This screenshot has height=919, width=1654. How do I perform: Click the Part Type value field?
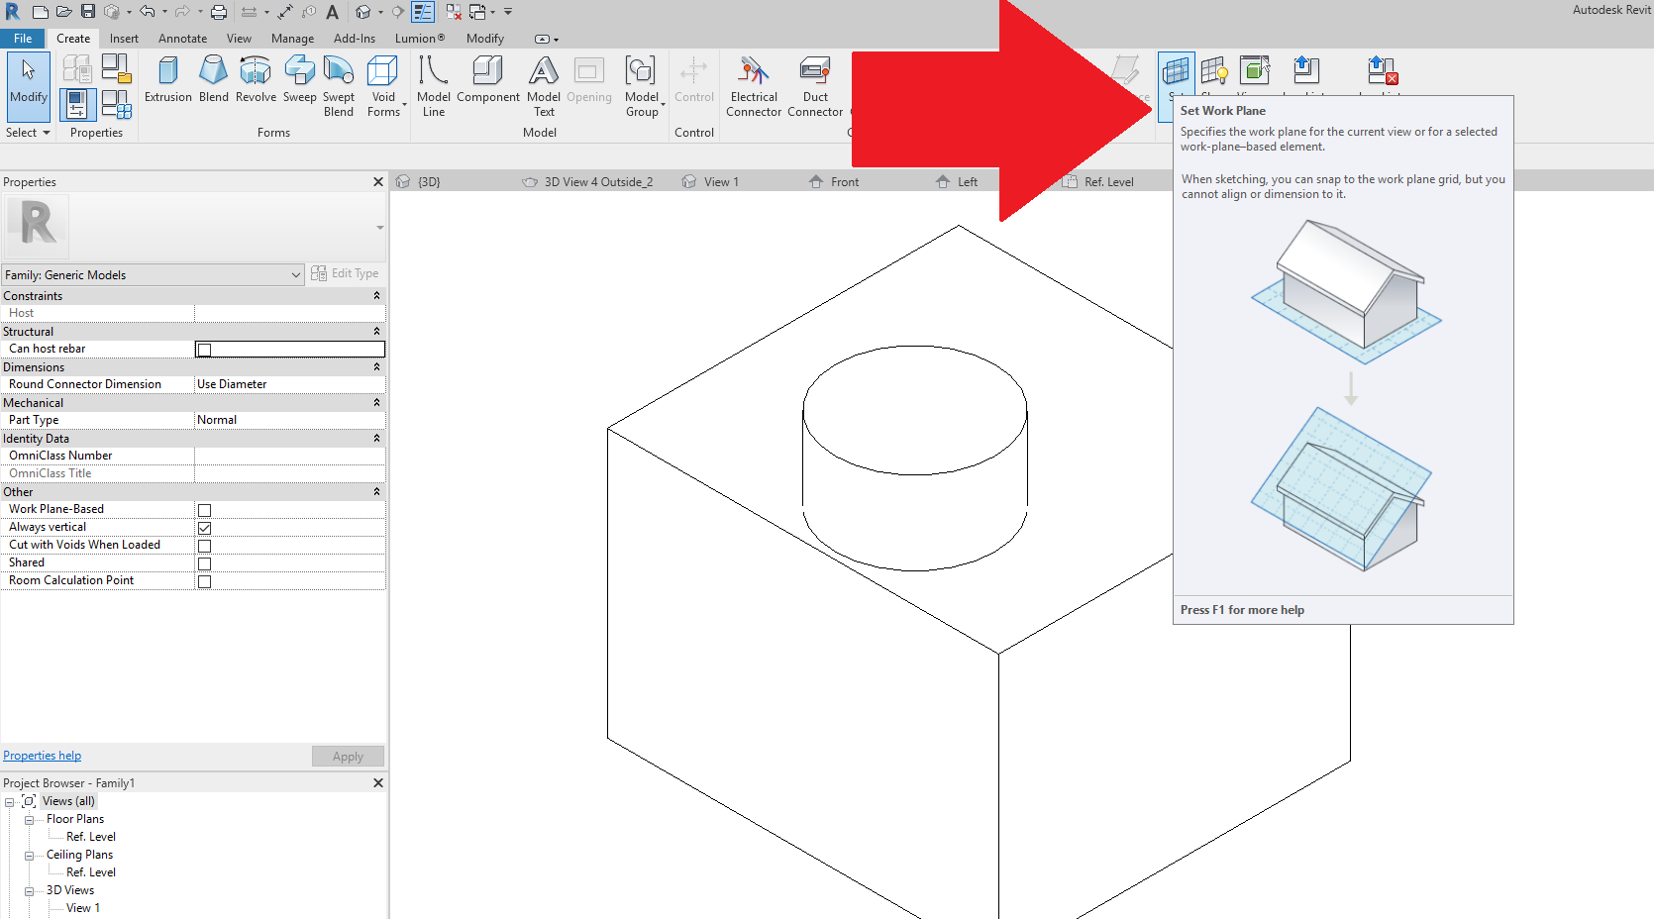pos(289,420)
